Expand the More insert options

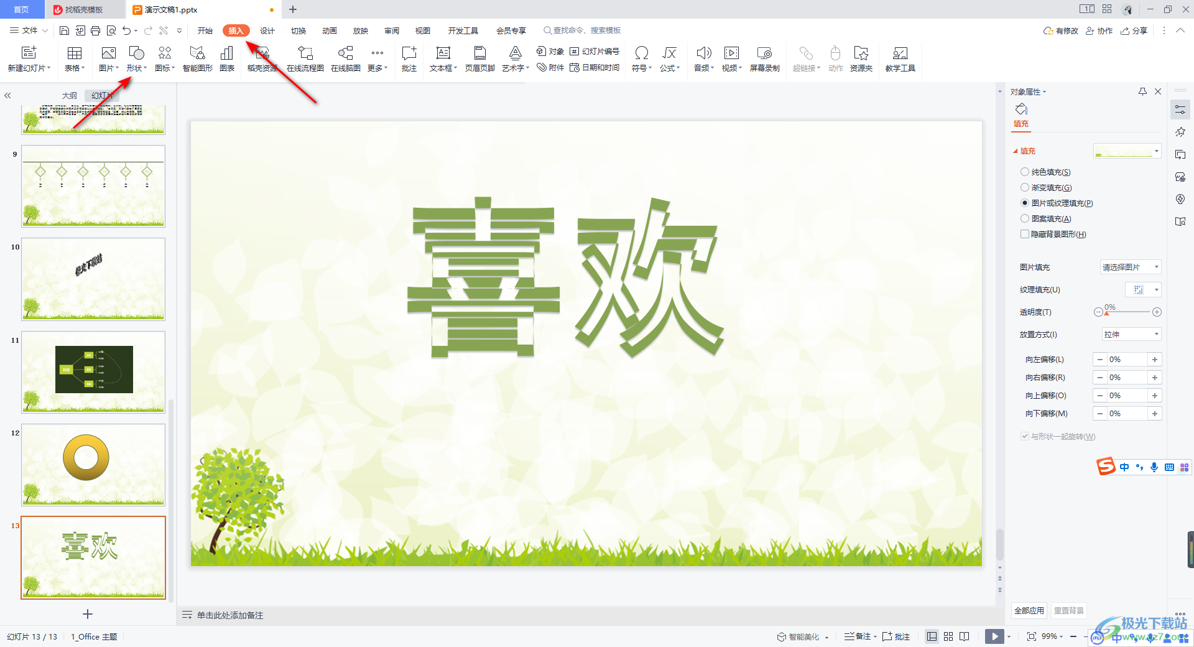click(377, 59)
